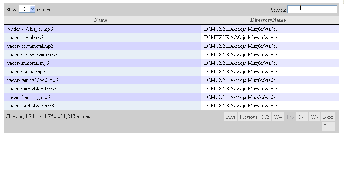Click directory cell of vader-immortal.mp3 row
The width and height of the screenshot is (344, 191).
(270, 63)
